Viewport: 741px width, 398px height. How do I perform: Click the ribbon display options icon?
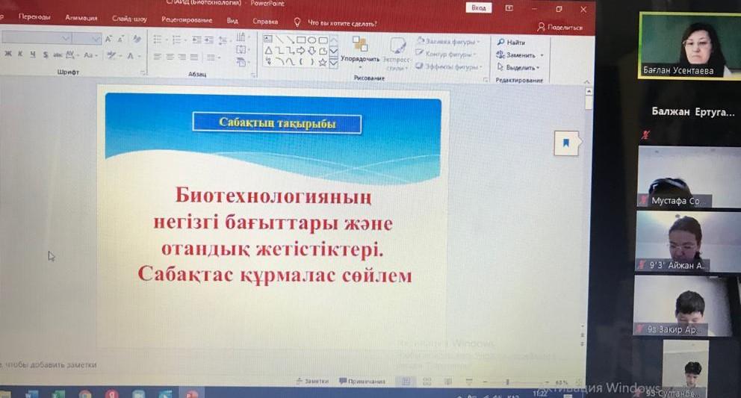point(509,8)
